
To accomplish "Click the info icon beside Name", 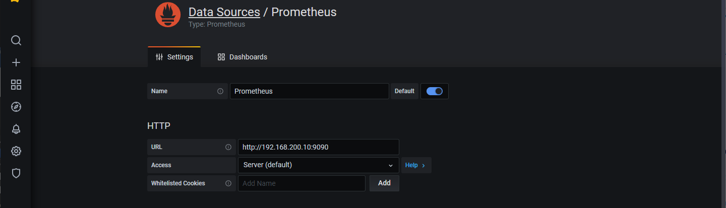I will (220, 91).
